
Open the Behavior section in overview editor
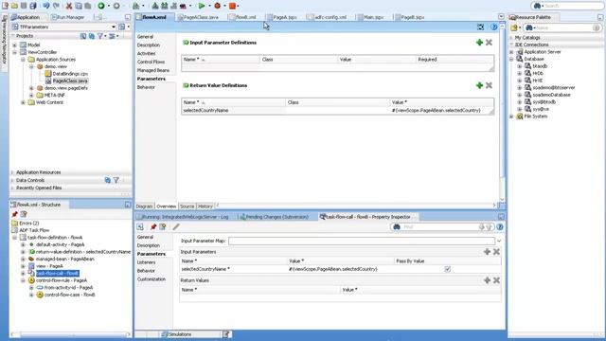pyautogui.click(x=146, y=87)
